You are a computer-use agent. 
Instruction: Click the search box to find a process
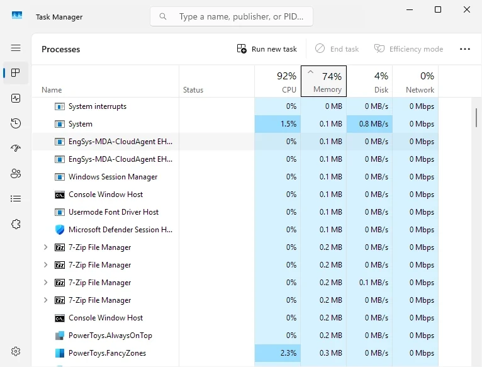232,16
